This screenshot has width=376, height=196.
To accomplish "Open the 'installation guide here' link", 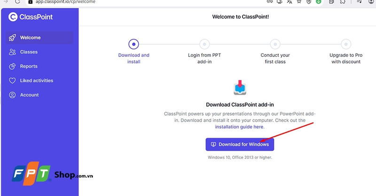I will click(x=239, y=127).
